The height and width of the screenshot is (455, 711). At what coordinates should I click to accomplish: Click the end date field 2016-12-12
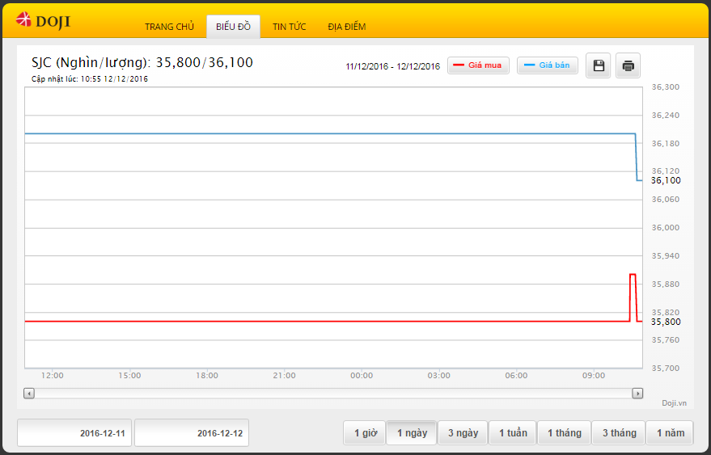[x=192, y=433]
